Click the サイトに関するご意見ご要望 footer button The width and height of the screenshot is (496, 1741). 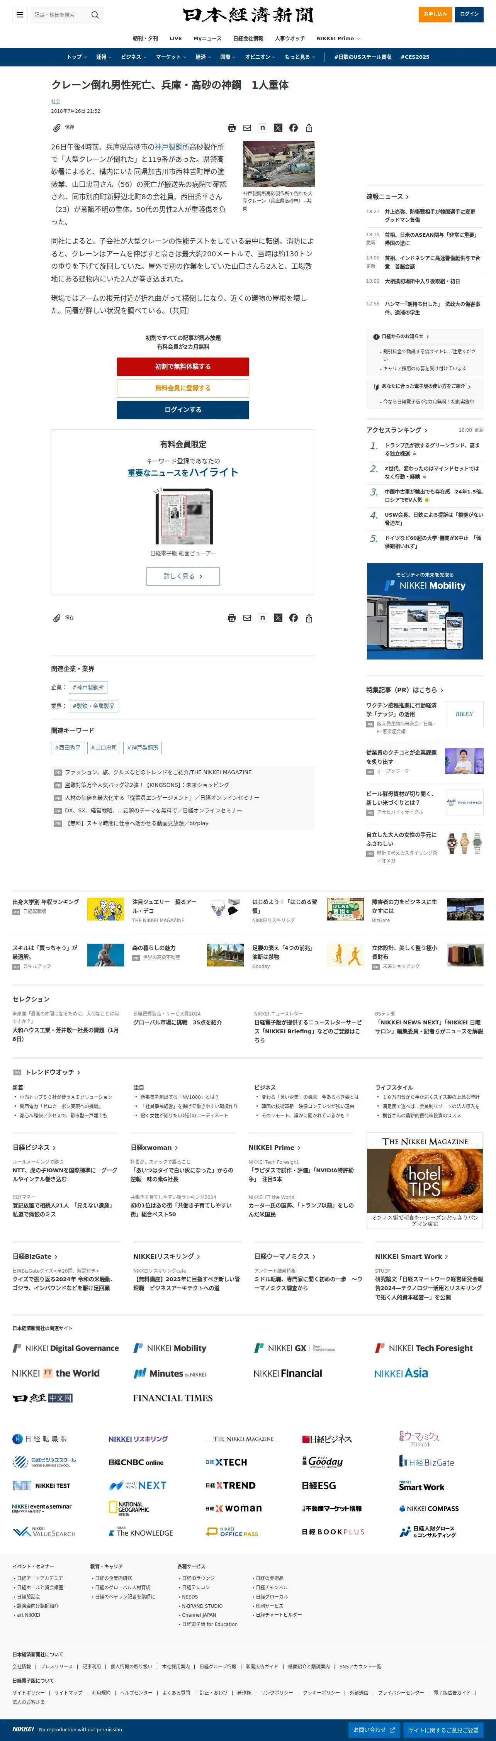coord(444,1729)
